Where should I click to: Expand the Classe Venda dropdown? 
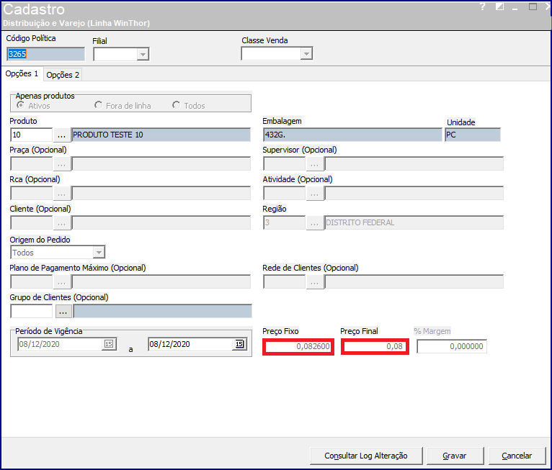click(306, 54)
